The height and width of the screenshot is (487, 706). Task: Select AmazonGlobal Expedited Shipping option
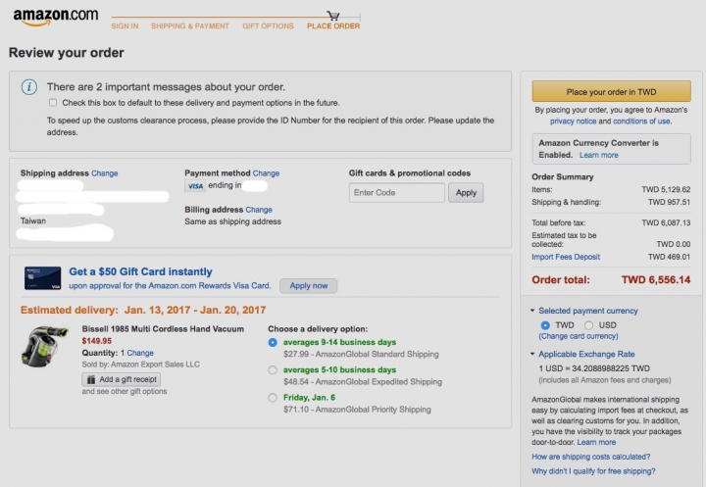pos(273,370)
